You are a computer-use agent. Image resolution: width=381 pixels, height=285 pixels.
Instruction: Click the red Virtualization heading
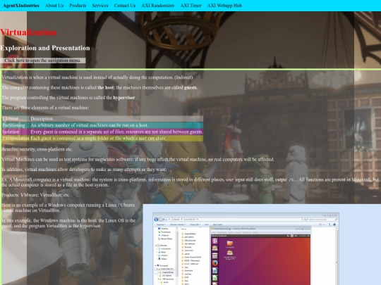click(28, 32)
